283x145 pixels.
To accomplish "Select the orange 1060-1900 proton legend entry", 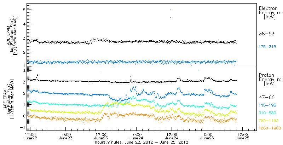I will (270, 128).
